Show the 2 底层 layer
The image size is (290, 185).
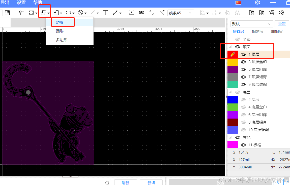[243, 100]
